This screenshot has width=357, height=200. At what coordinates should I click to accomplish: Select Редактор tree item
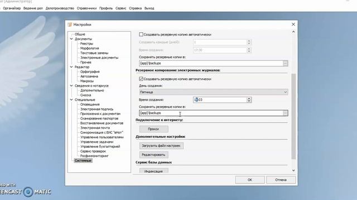point(82,67)
